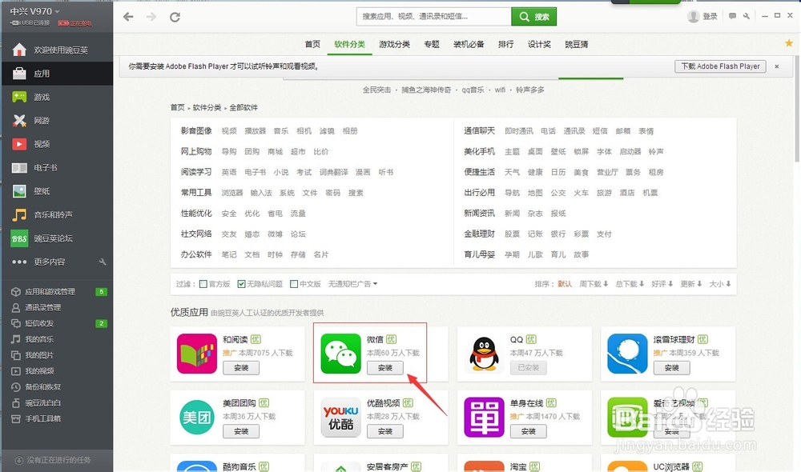The image size is (801, 472).
Task: Select 应用 apps in the sidebar
Action: coord(57,74)
